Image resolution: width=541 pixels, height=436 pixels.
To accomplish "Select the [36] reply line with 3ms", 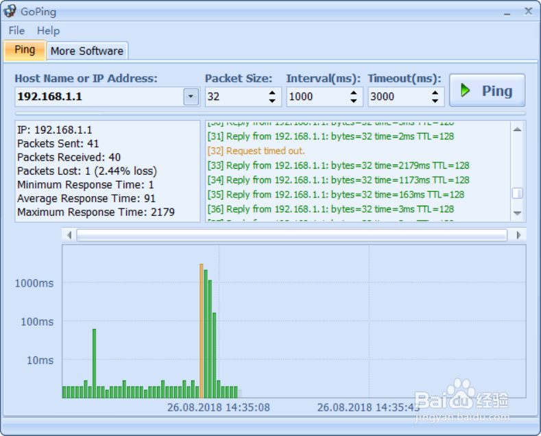I will coord(330,209).
